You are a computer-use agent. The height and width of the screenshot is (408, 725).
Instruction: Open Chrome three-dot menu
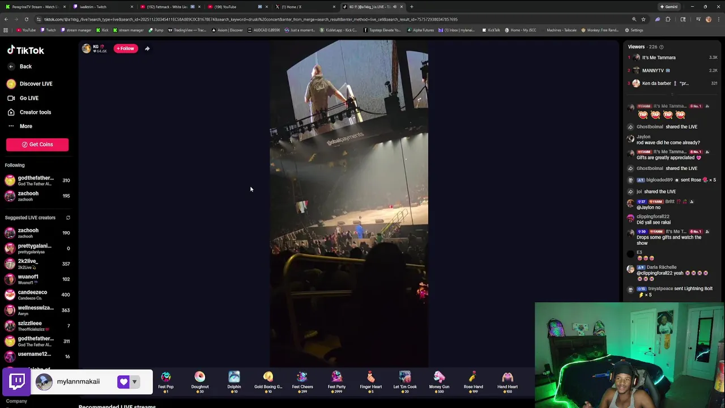718,19
